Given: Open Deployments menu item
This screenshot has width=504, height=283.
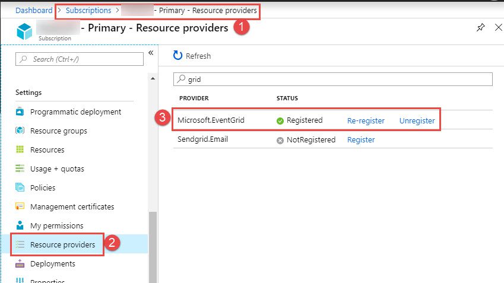Looking at the screenshot, I should pos(53,264).
